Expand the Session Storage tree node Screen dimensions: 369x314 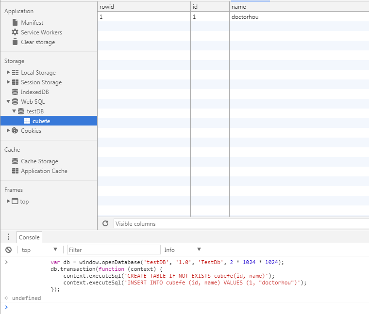pos(8,82)
